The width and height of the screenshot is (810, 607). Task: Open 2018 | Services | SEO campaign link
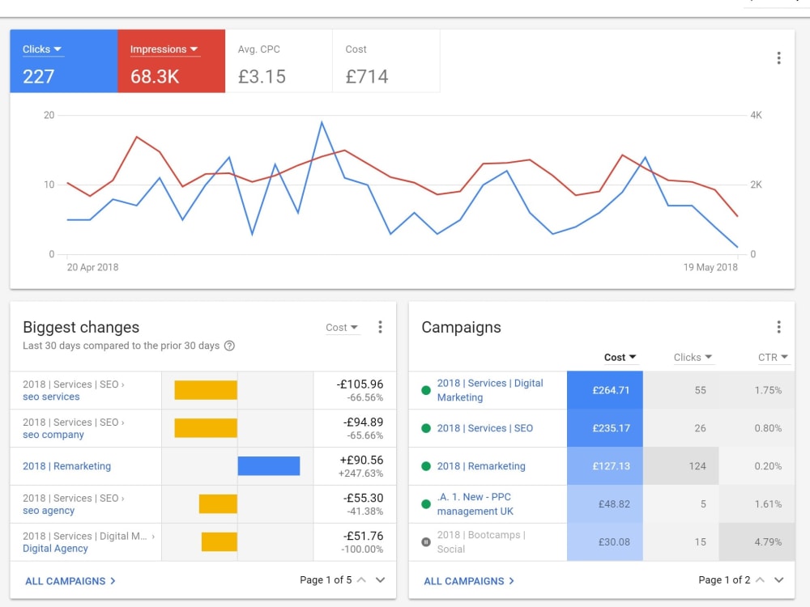[x=485, y=428]
